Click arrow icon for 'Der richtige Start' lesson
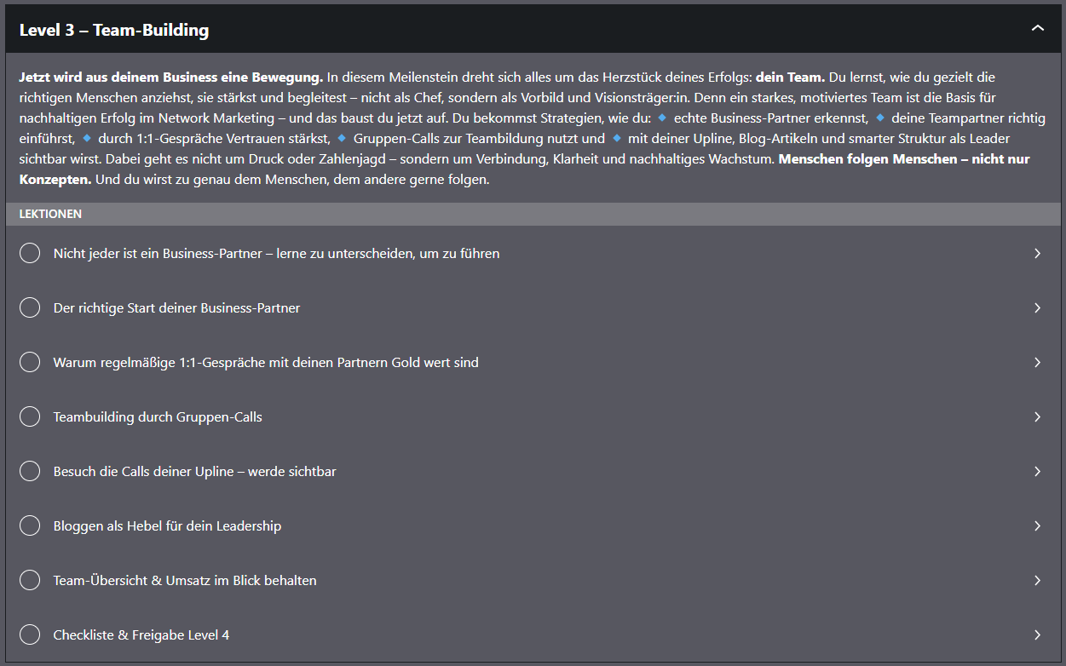This screenshot has height=666, width=1066. click(x=1037, y=307)
